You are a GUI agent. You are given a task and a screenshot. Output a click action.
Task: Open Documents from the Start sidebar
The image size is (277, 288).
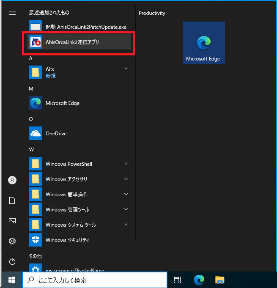[x=12, y=200]
